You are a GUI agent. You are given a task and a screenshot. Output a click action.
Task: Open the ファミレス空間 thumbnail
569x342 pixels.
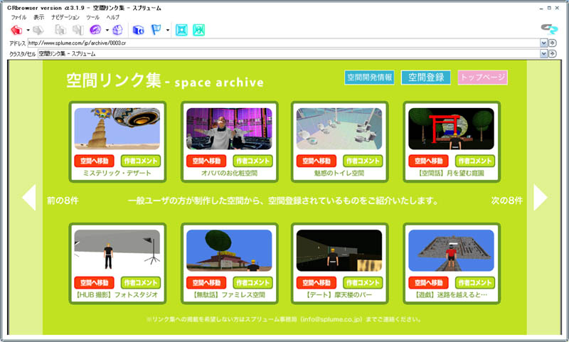(229, 250)
